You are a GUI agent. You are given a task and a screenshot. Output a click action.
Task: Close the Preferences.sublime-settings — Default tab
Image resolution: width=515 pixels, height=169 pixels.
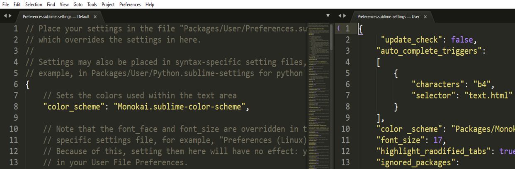coord(95,17)
